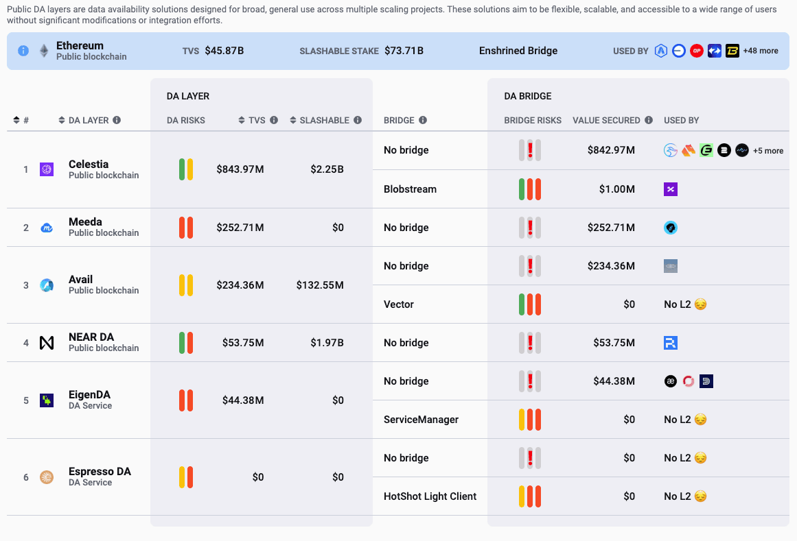Click NEAR DA's DA risks indicator
Viewport: 797px width, 541px height.
pos(186,343)
